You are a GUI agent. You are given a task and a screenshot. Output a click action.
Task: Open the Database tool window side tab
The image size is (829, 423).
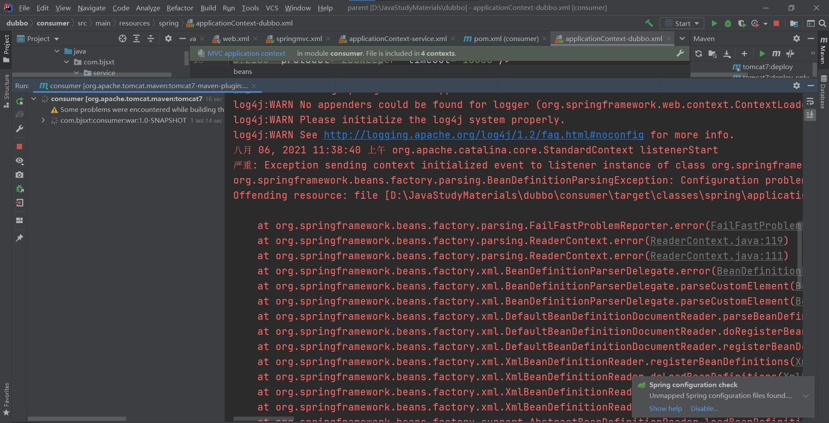tap(823, 92)
